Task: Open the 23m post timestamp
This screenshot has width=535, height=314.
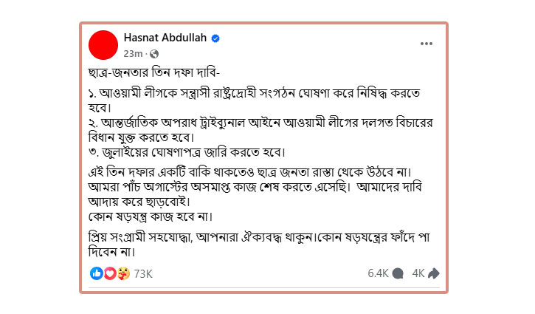Action: pyautogui.click(x=133, y=54)
